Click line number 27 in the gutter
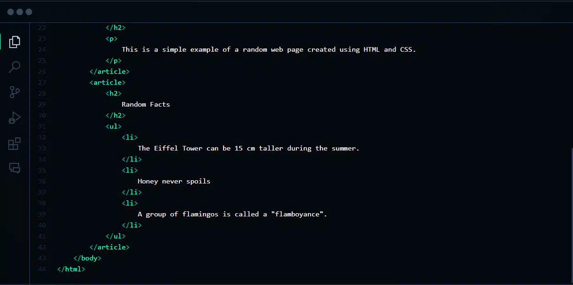573x285 pixels. point(42,82)
